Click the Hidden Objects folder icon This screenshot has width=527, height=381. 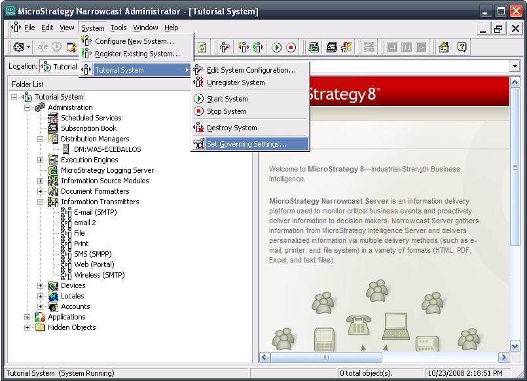point(40,327)
